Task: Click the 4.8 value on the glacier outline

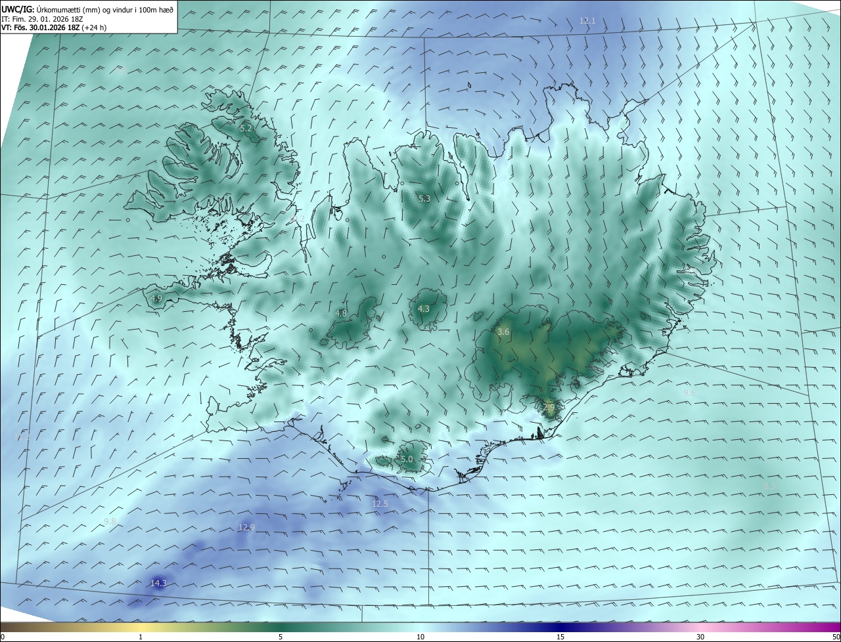Action: [x=341, y=313]
